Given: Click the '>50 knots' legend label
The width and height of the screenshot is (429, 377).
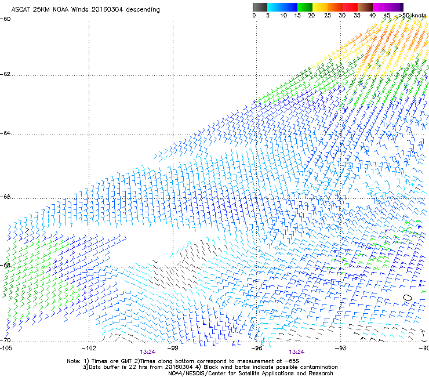Looking at the screenshot, I should point(413,16).
